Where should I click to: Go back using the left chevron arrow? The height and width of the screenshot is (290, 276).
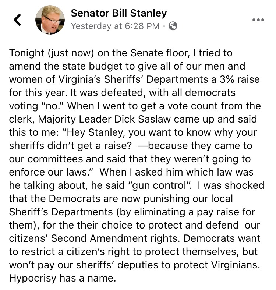pos(17,20)
